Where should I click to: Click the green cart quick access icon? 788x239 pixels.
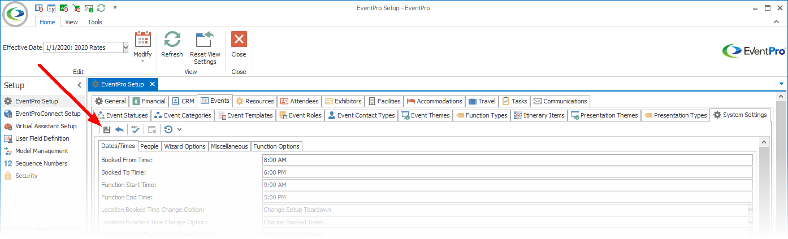76,8
